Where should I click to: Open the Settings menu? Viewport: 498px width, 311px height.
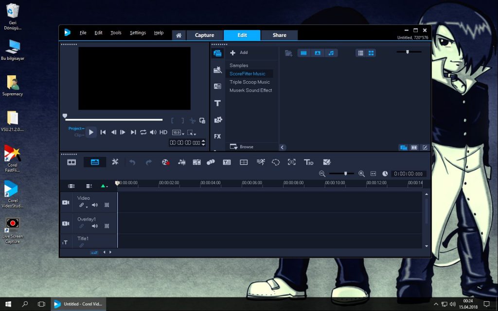point(138,33)
